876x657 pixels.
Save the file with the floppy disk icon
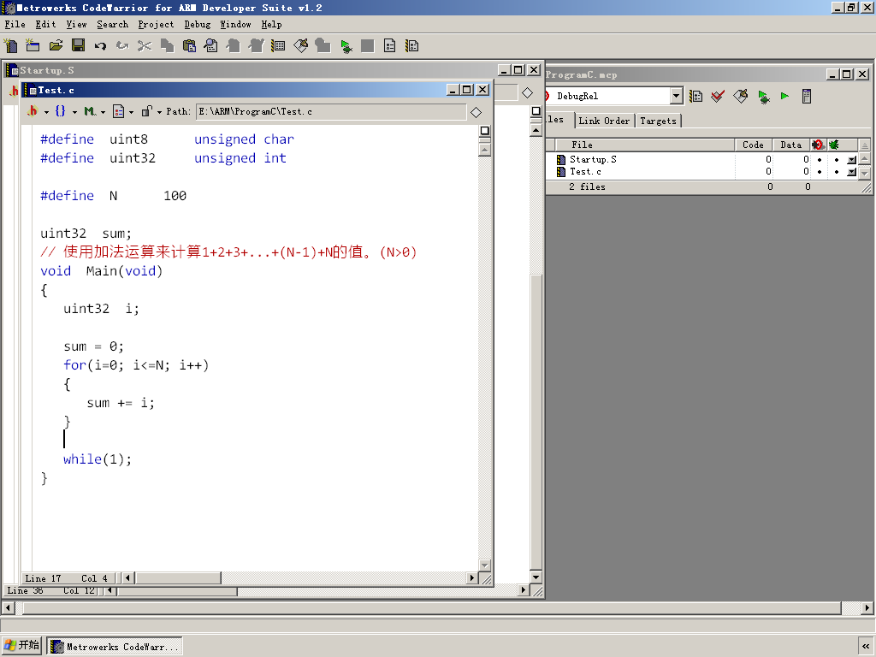pos(78,46)
